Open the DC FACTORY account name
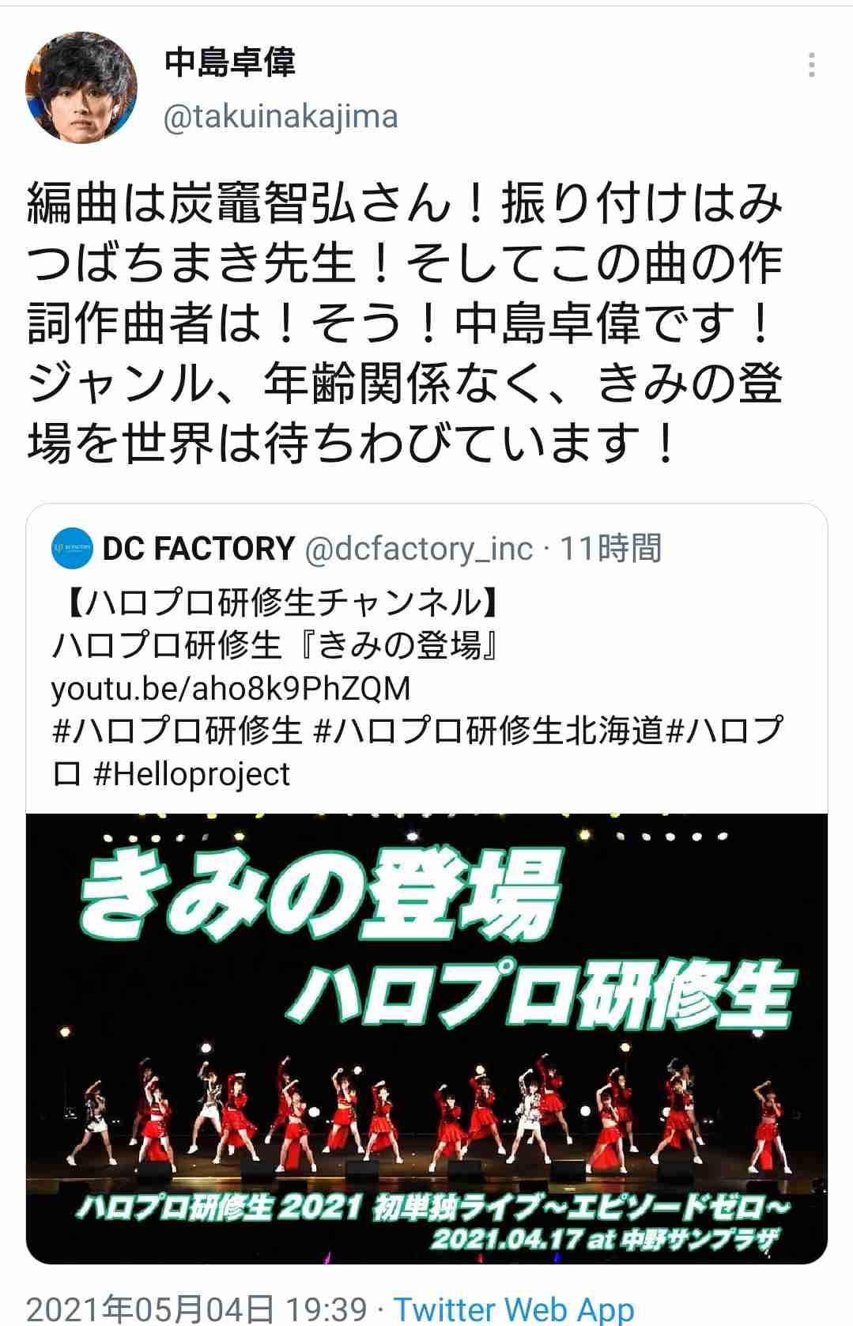The image size is (853, 1326). click(198, 548)
